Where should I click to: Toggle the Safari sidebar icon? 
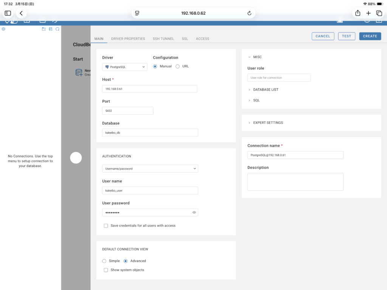[8, 13]
